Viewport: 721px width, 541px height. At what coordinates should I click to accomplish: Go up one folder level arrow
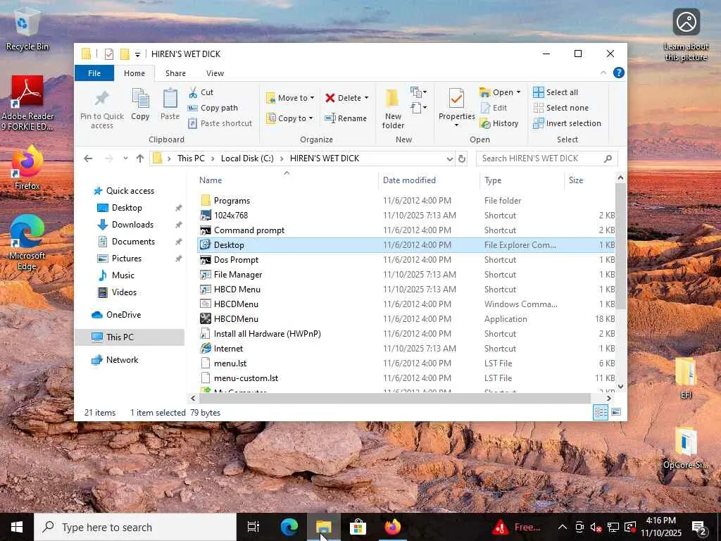coord(140,158)
